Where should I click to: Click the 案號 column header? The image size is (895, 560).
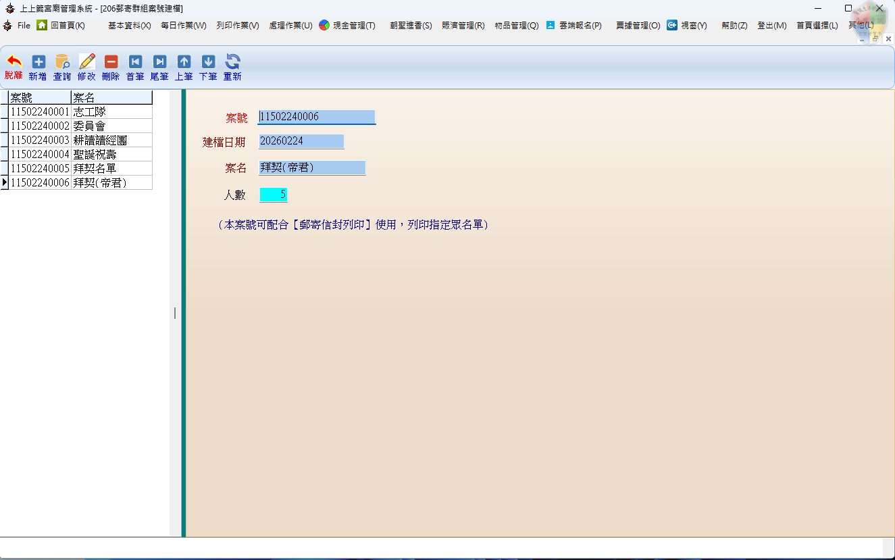(x=39, y=97)
